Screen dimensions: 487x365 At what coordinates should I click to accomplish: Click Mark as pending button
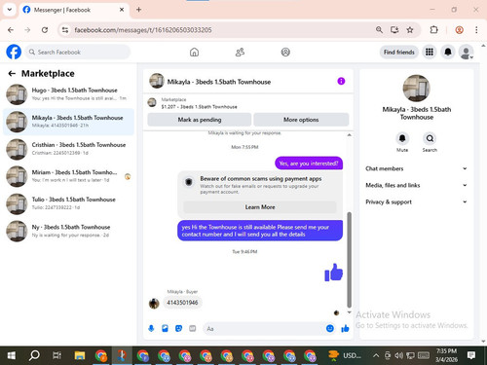click(200, 120)
